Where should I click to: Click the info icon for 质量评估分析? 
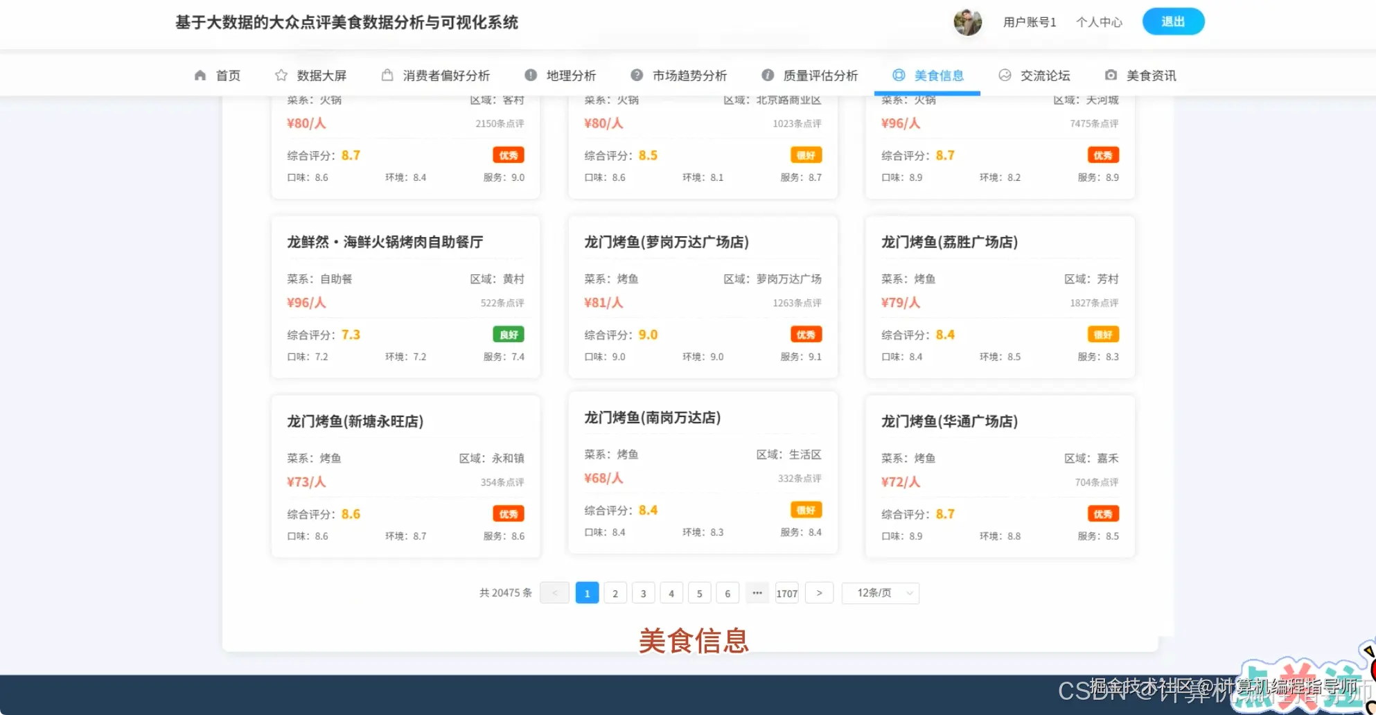[767, 75]
